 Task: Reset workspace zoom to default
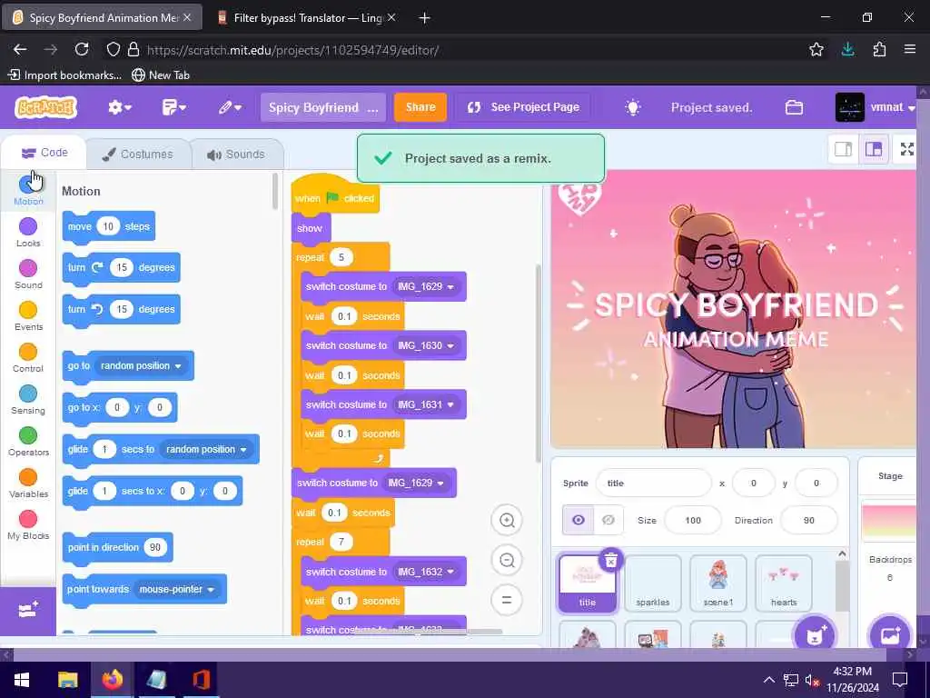[507, 600]
